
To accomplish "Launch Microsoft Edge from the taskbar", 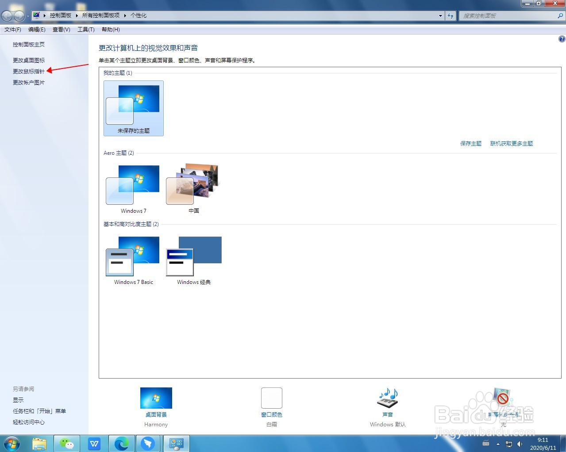I will (122, 443).
